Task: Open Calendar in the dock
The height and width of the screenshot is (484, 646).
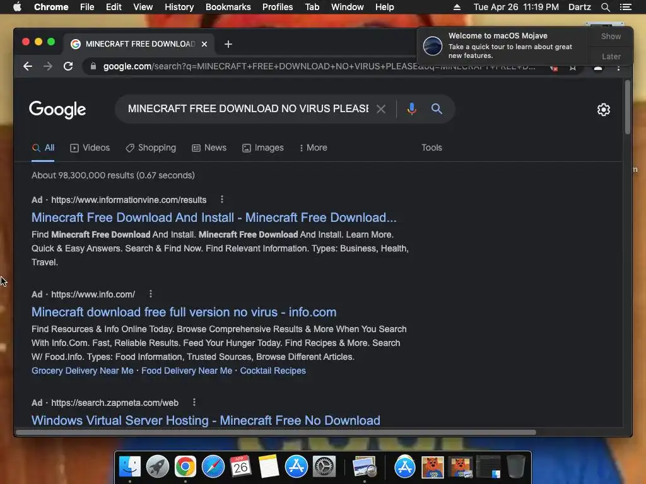Action: pos(240,467)
